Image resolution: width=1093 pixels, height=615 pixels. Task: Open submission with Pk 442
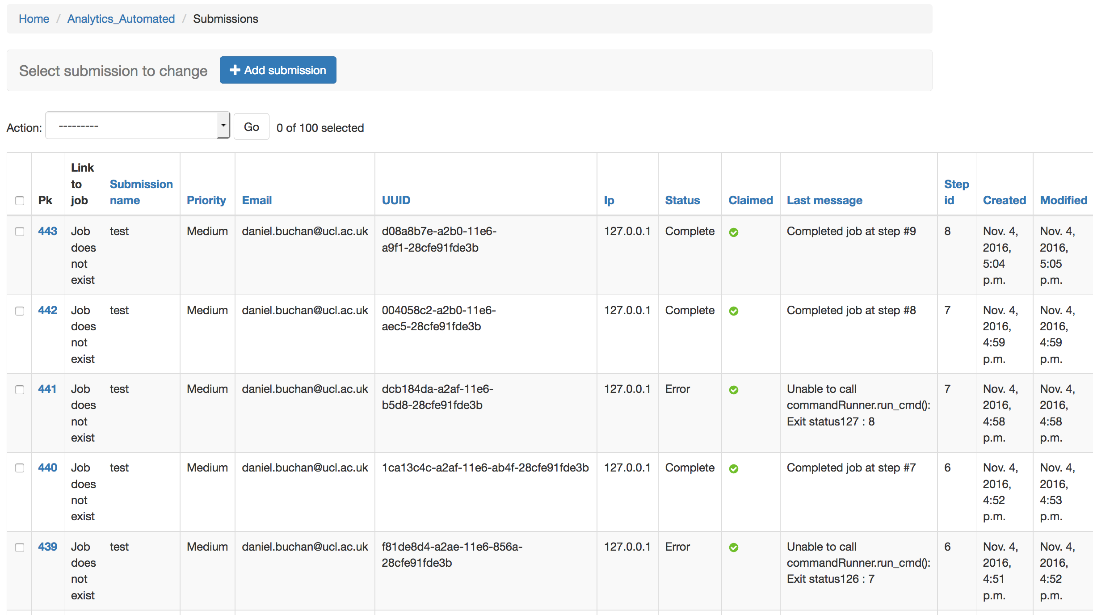47,310
